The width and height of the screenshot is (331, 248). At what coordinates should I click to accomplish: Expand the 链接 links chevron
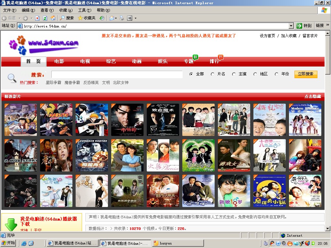pos(328,25)
